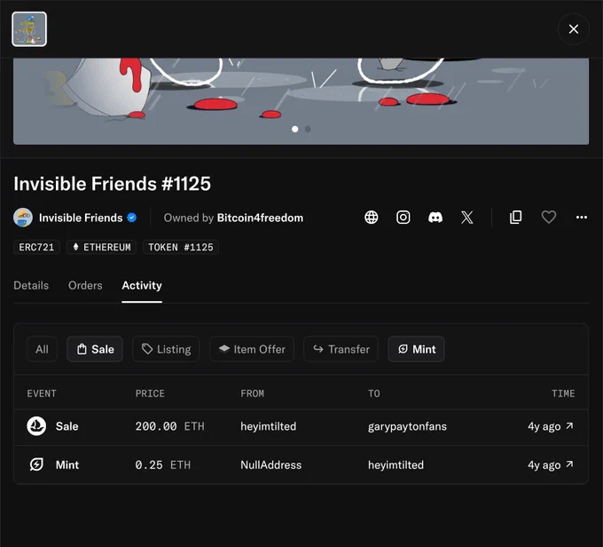
Task: Click the Invisible Friends collection avatar
Action: (x=23, y=218)
